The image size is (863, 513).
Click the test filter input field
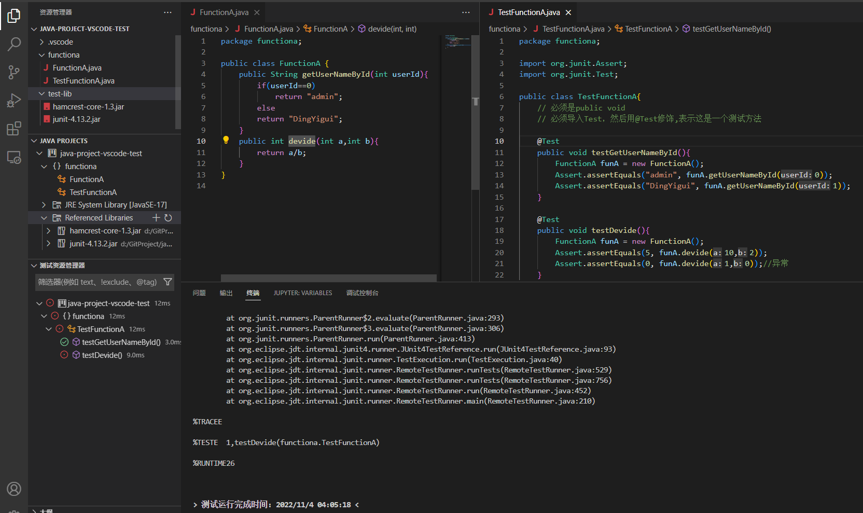tap(98, 282)
